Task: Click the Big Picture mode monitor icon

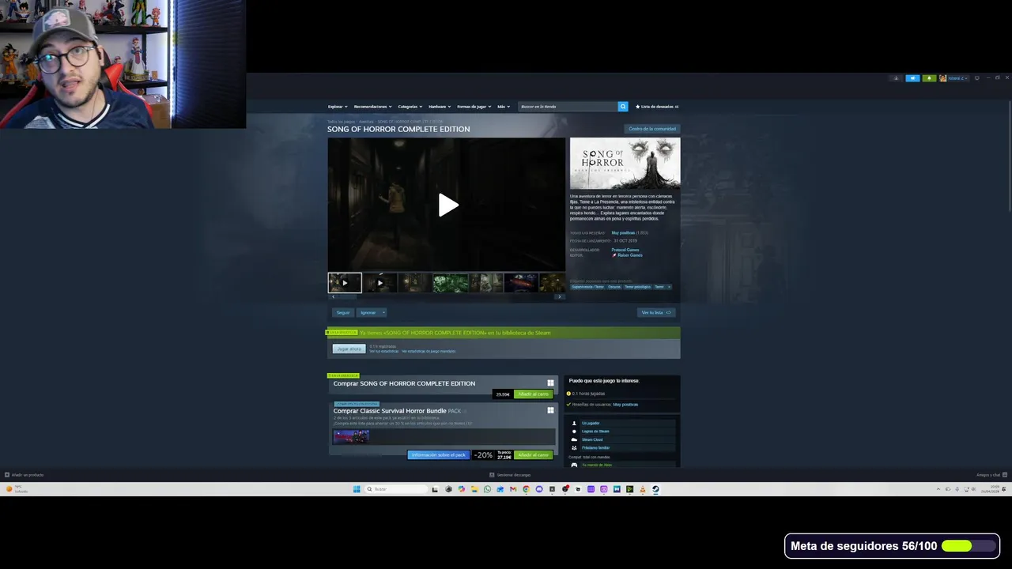Action: tap(977, 78)
